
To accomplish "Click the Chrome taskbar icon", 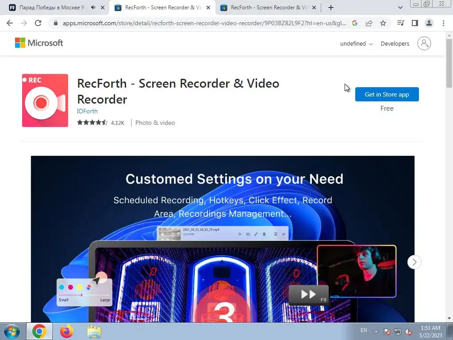I will click(x=39, y=331).
